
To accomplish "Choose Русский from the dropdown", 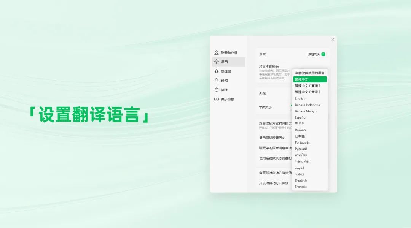I will pyautogui.click(x=309, y=149).
